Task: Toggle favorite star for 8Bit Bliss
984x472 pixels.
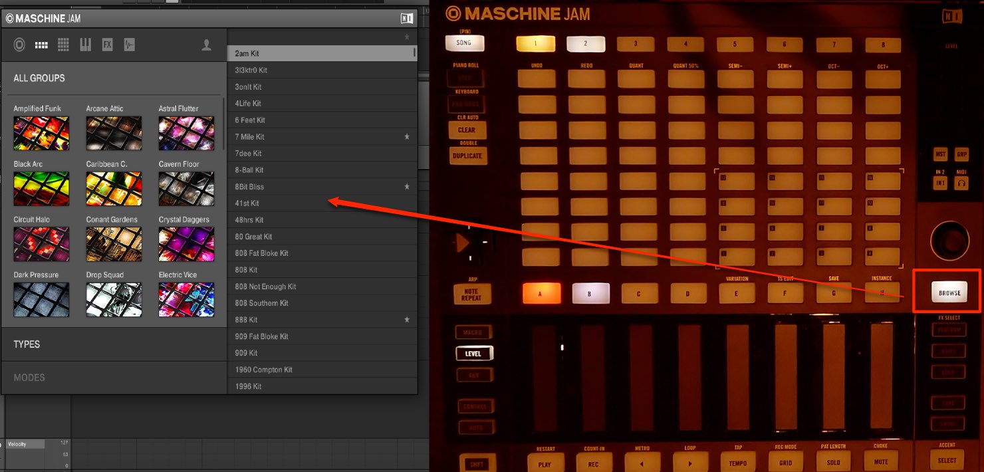Action: pyautogui.click(x=407, y=187)
